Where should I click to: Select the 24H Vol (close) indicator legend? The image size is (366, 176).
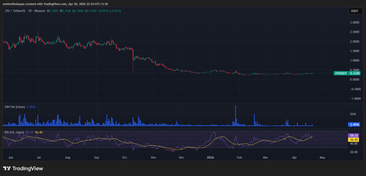(x=14, y=107)
